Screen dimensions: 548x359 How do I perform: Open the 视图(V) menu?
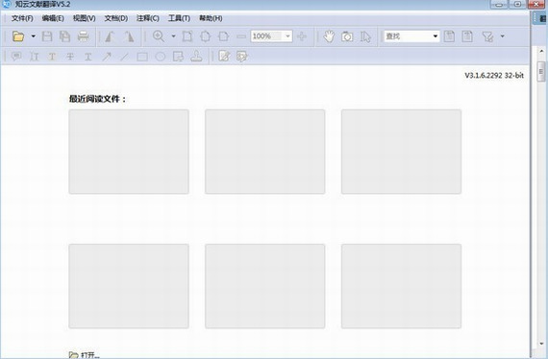click(85, 18)
